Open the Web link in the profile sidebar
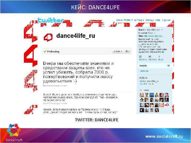 (x=154, y=36)
